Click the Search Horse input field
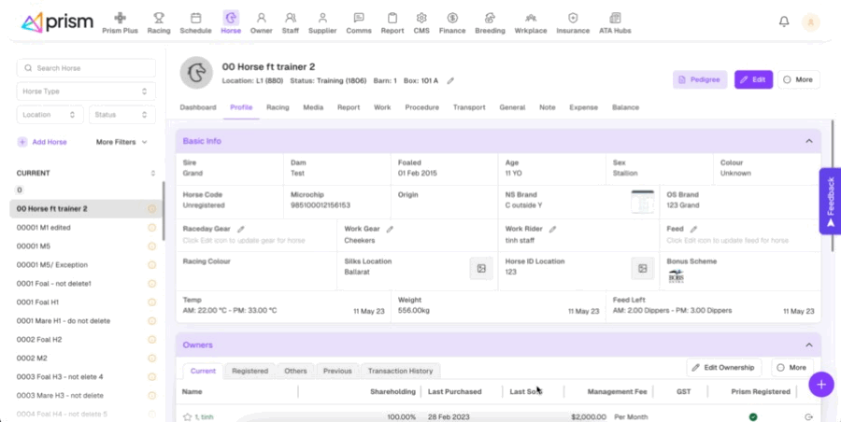Viewport: 841px width, 422px height. (86, 68)
